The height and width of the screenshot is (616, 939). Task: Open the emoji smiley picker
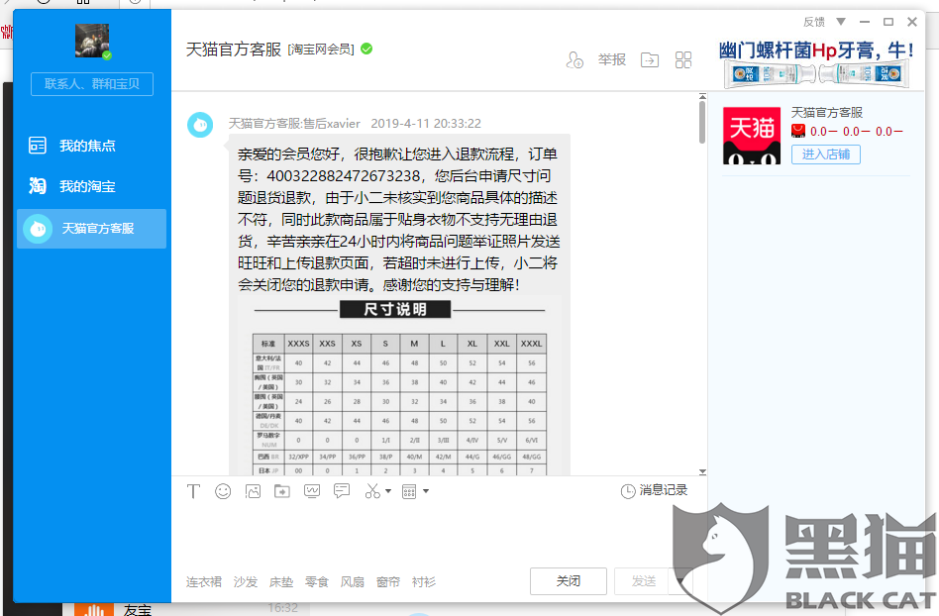[223, 491]
